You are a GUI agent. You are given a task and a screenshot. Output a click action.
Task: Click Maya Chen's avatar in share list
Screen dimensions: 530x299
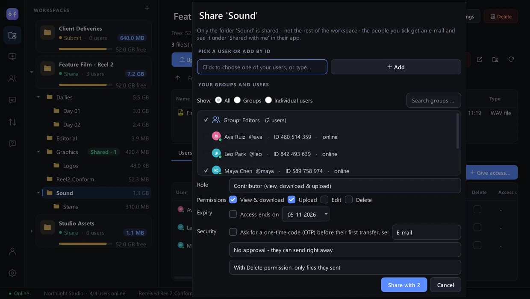click(216, 170)
